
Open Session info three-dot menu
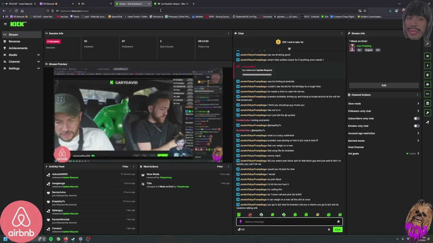click(x=228, y=33)
